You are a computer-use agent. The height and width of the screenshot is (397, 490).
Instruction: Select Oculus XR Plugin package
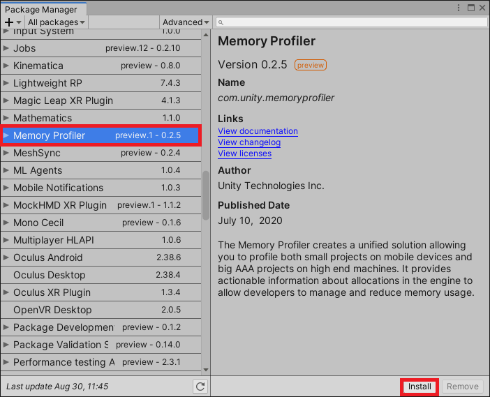[101, 292]
